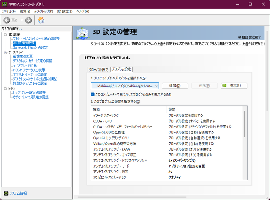
Task: Select the CUDA - GPU setting row
Action: (x=166, y=121)
